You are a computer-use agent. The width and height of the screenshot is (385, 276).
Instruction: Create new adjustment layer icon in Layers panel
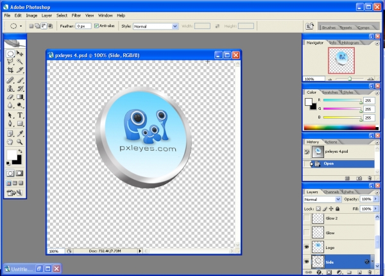339,272
